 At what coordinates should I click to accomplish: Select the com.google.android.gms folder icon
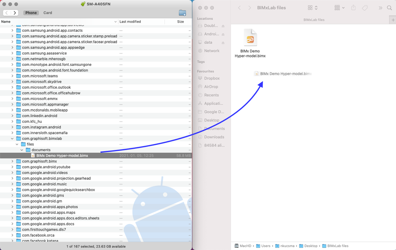(19, 195)
